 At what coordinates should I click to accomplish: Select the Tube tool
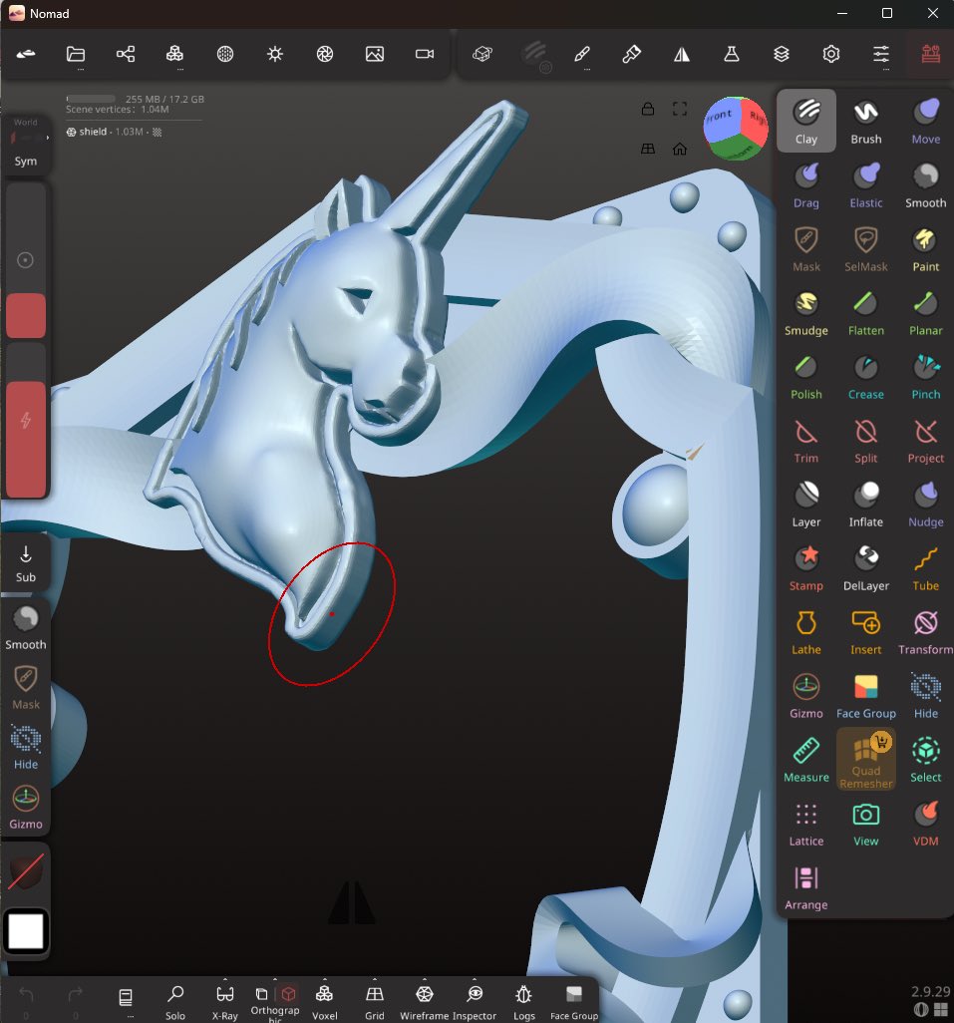[x=926, y=568]
